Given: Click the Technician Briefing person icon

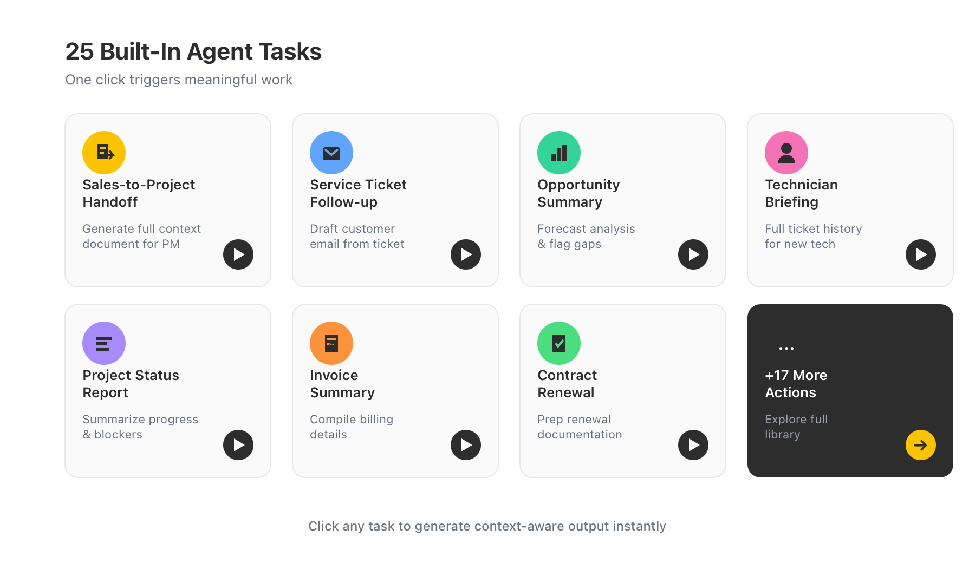Looking at the screenshot, I should click(x=786, y=152).
